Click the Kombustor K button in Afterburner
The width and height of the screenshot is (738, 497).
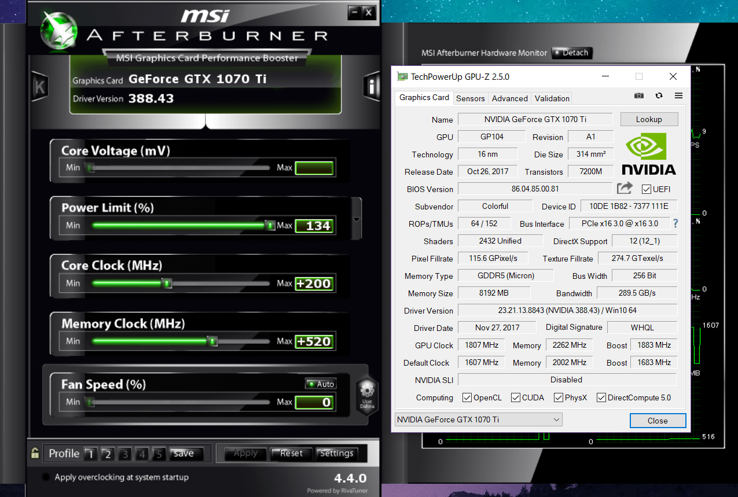[40, 87]
